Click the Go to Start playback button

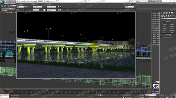[157, 95]
